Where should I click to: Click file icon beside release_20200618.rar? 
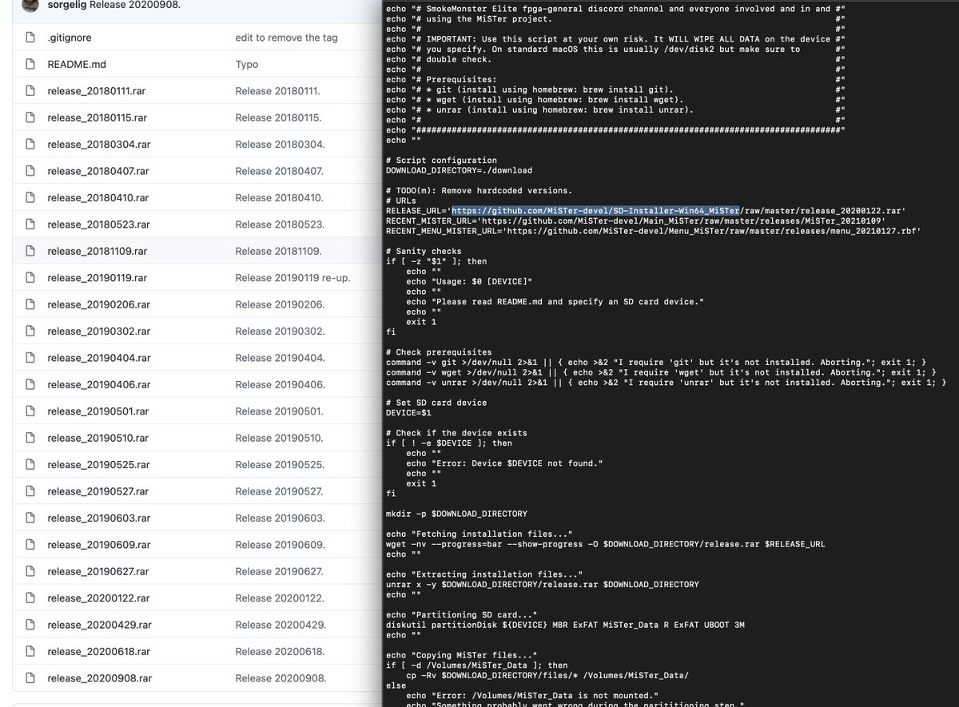(x=30, y=651)
